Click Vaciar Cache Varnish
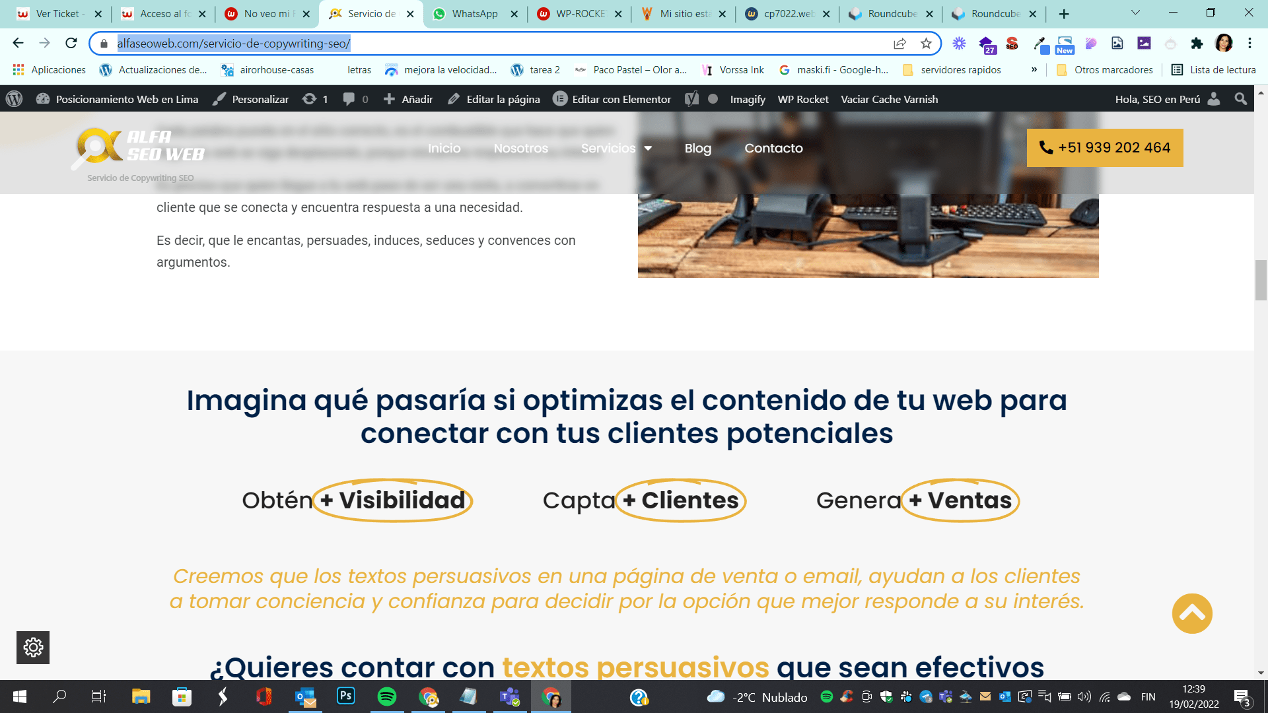This screenshot has height=713, width=1268. (x=889, y=99)
